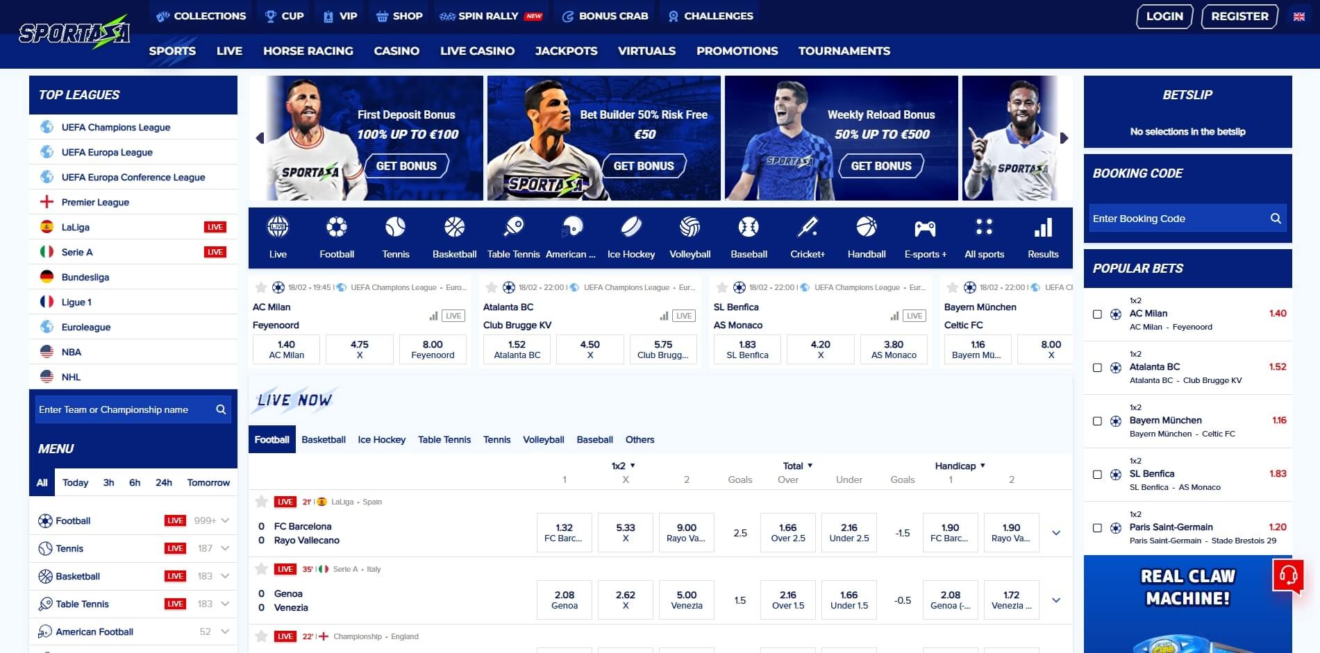Switch to Basketball live tab
The width and height of the screenshot is (1320, 653).
point(324,439)
